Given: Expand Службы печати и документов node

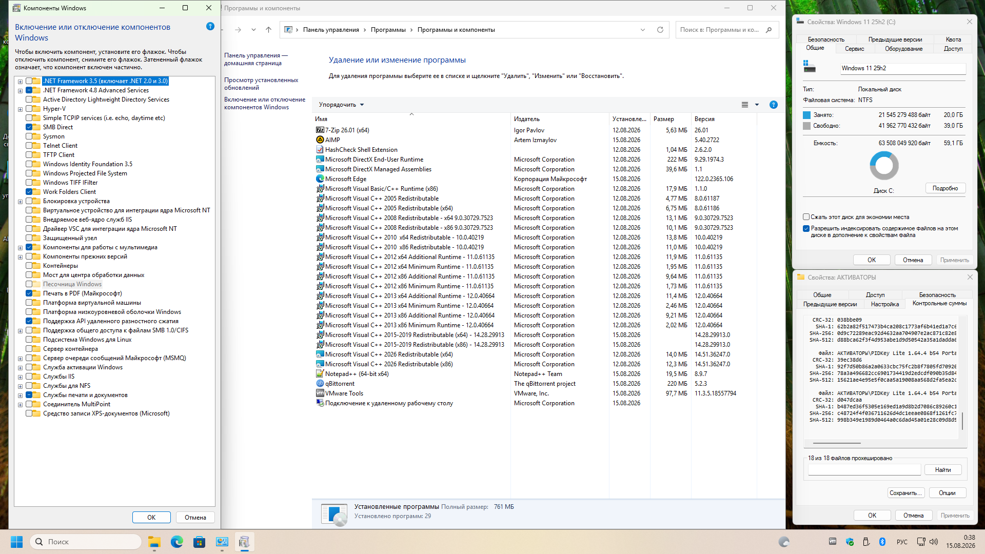Looking at the screenshot, I should tap(20, 395).
